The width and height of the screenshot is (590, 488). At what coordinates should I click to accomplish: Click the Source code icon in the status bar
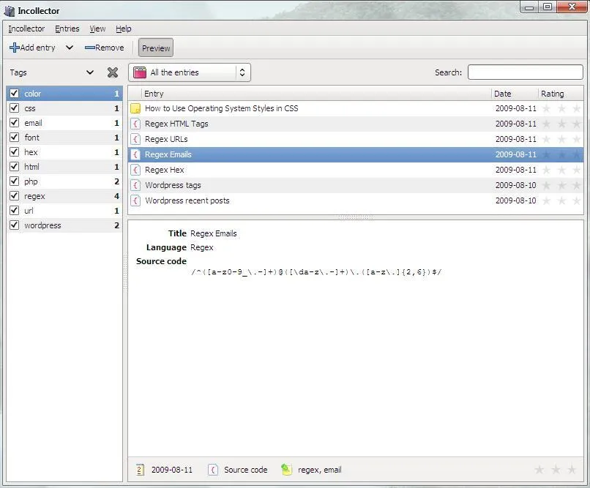(x=212, y=470)
